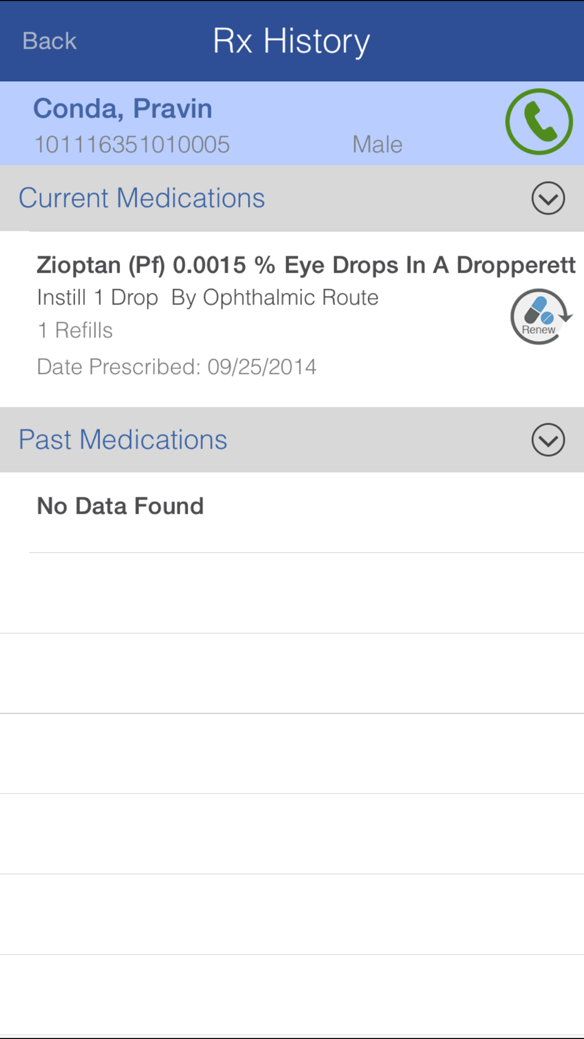Go Back to the previous screen
Screen dimensions: 584x1039
tap(50, 41)
